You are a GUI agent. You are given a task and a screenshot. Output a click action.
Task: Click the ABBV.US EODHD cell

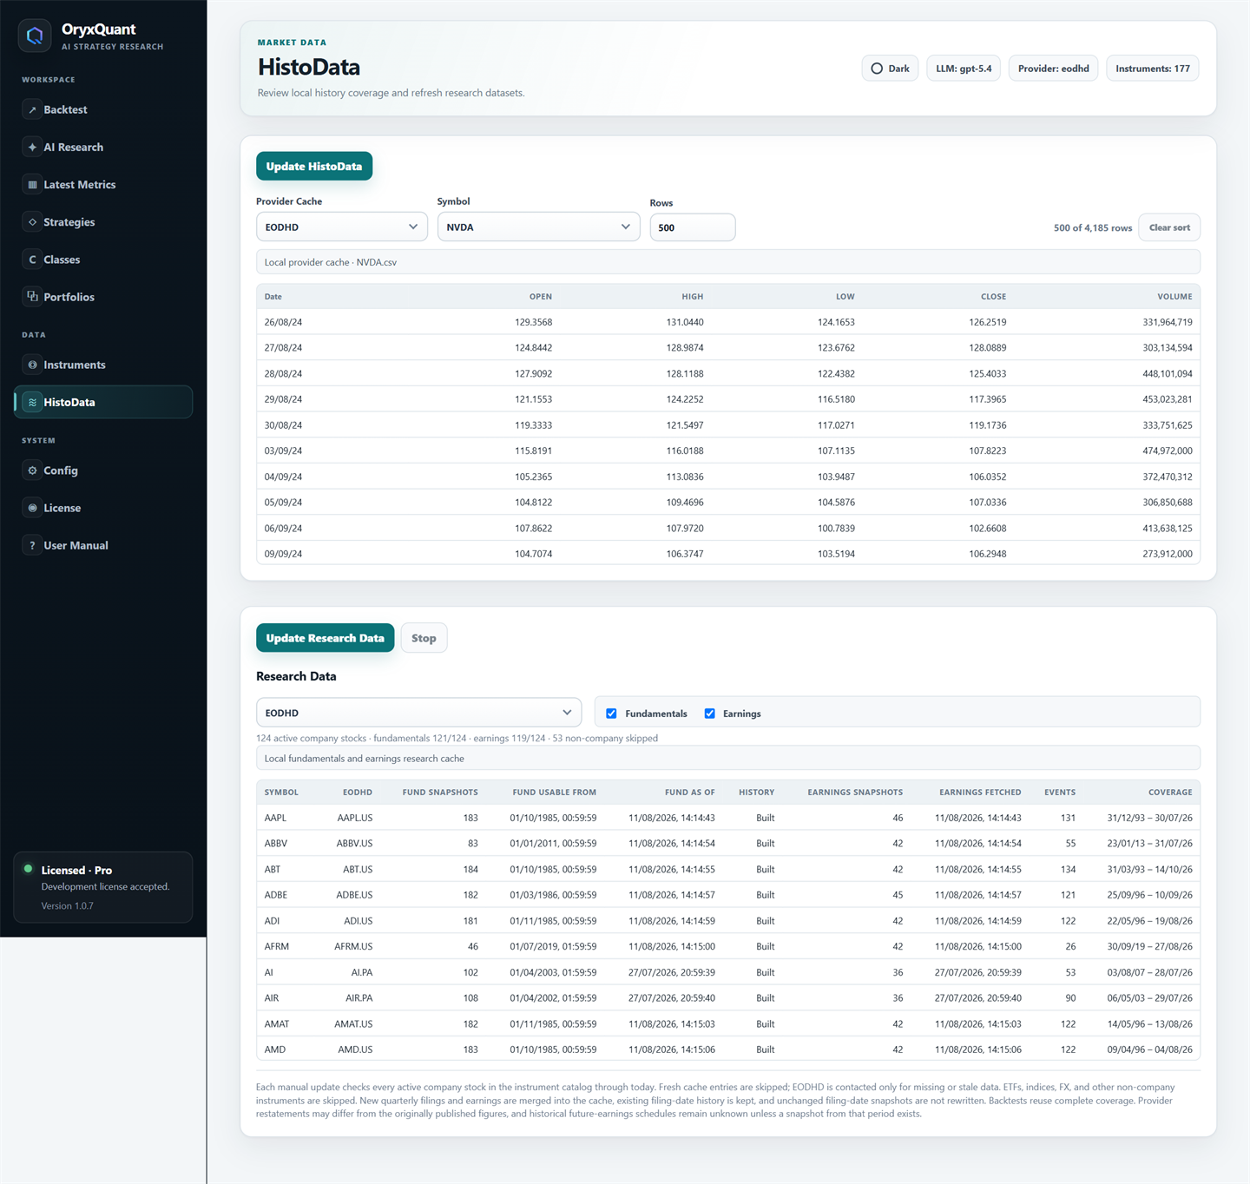pos(354,844)
